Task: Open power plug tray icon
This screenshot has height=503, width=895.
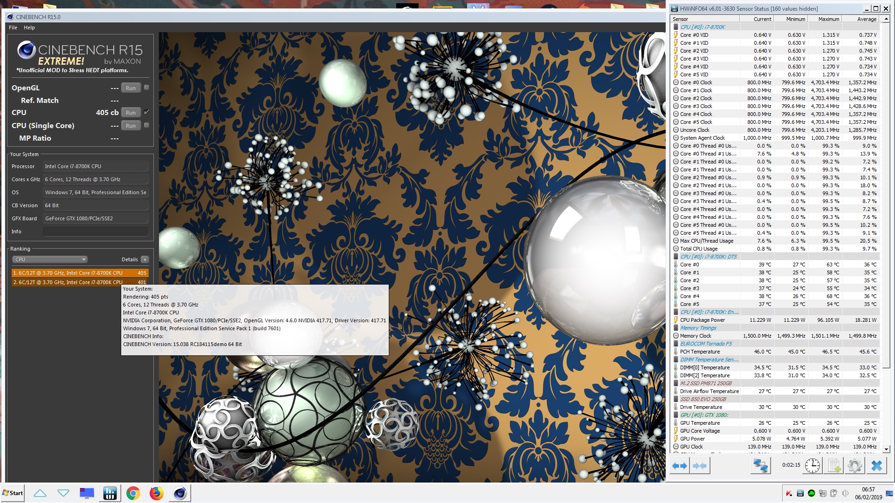Action: pyautogui.click(x=834, y=494)
